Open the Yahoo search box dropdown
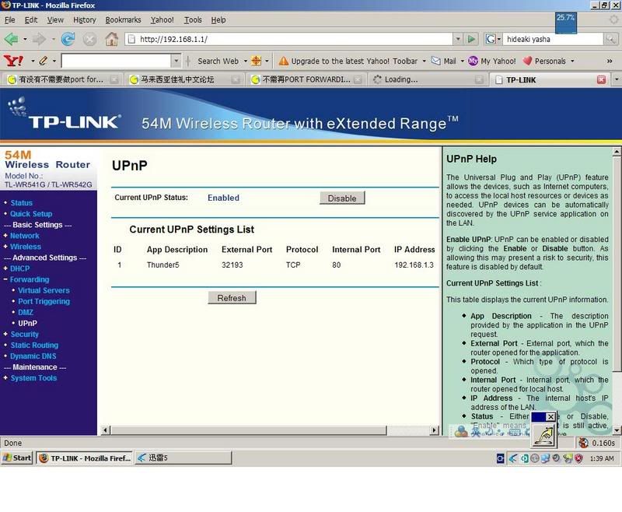Image resolution: width=622 pixels, height=512 pixels. coord(176,61)
